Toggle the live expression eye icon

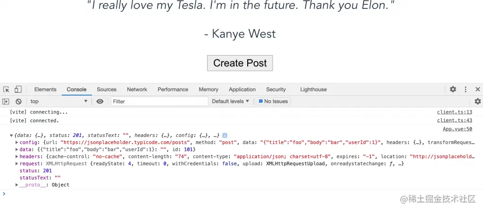coord(100,101)
